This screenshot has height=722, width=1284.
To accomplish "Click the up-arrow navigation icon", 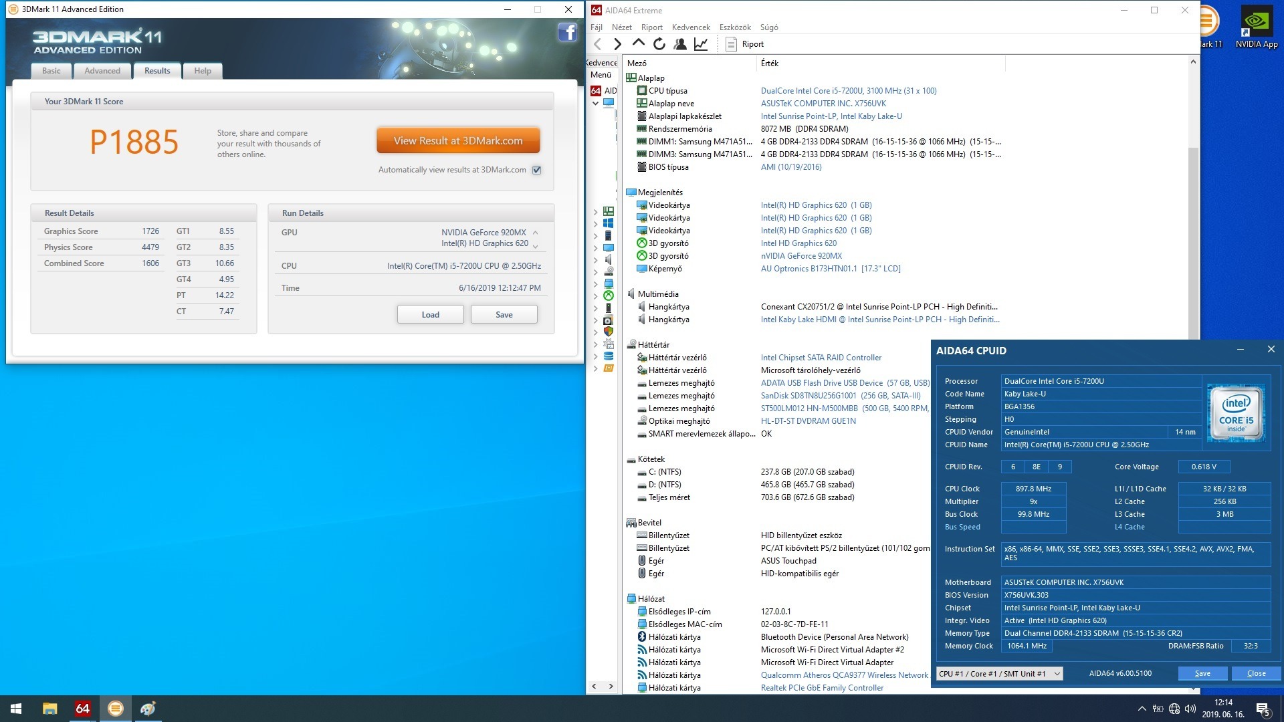I will point(638,44).
